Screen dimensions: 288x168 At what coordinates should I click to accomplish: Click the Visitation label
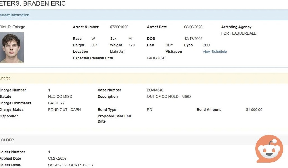(x=174, y=52)
